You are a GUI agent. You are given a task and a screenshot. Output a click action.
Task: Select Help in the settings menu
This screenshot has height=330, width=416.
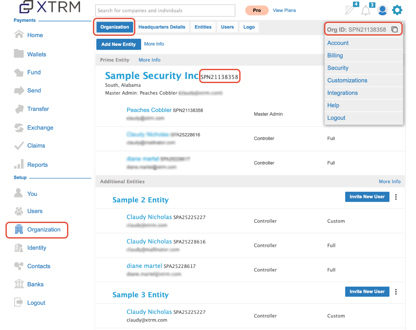(x=364, y=105)
